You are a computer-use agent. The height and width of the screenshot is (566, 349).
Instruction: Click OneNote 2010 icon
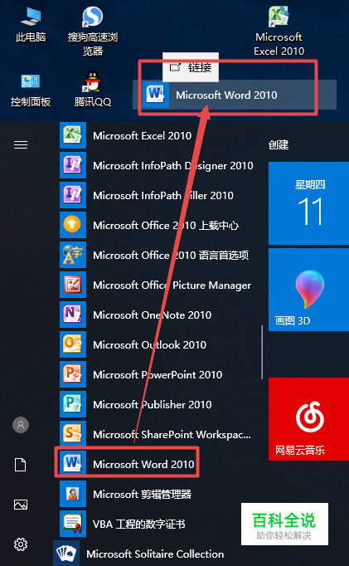(x=73, y=315)
